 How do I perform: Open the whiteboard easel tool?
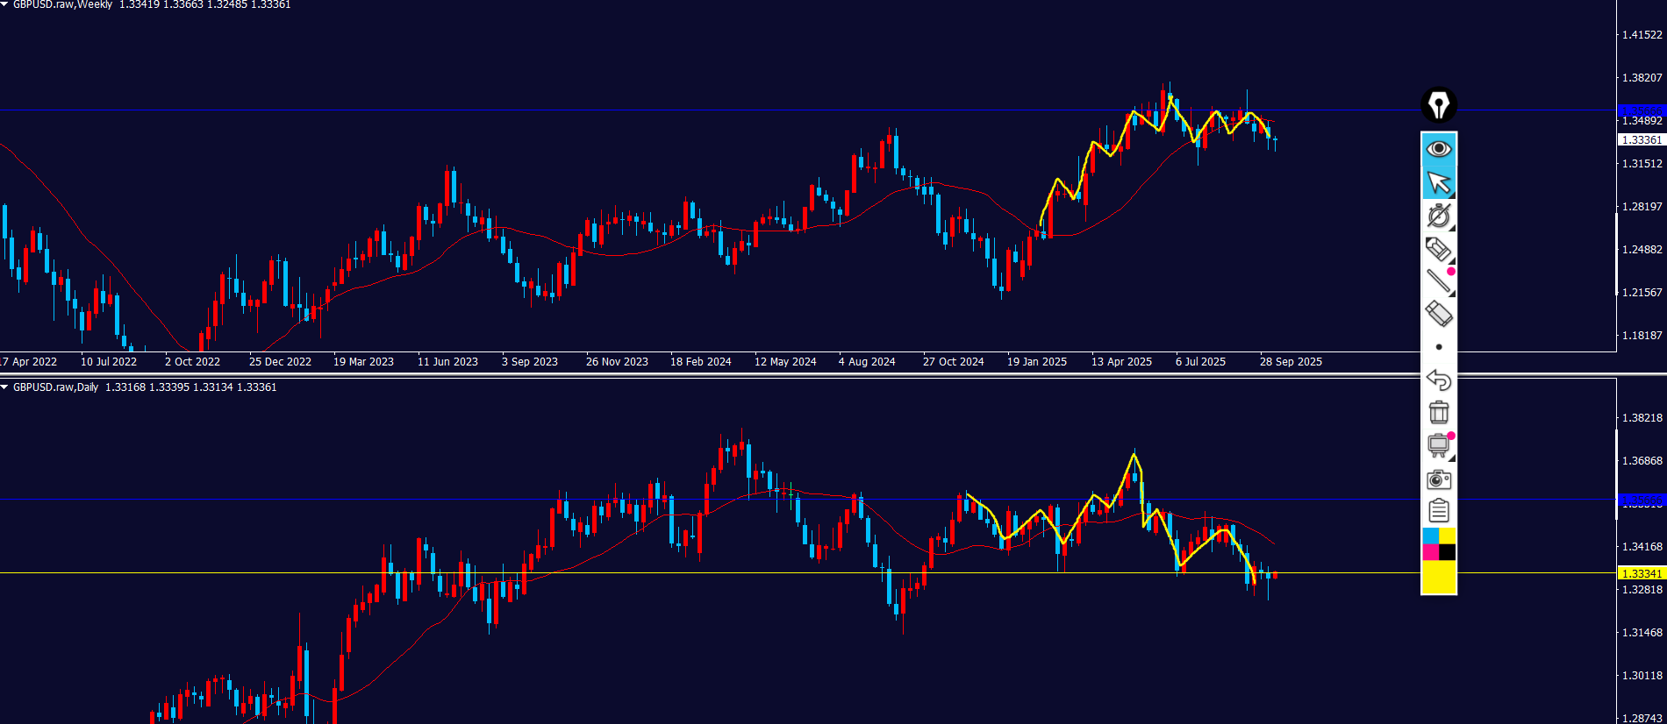1438,445
